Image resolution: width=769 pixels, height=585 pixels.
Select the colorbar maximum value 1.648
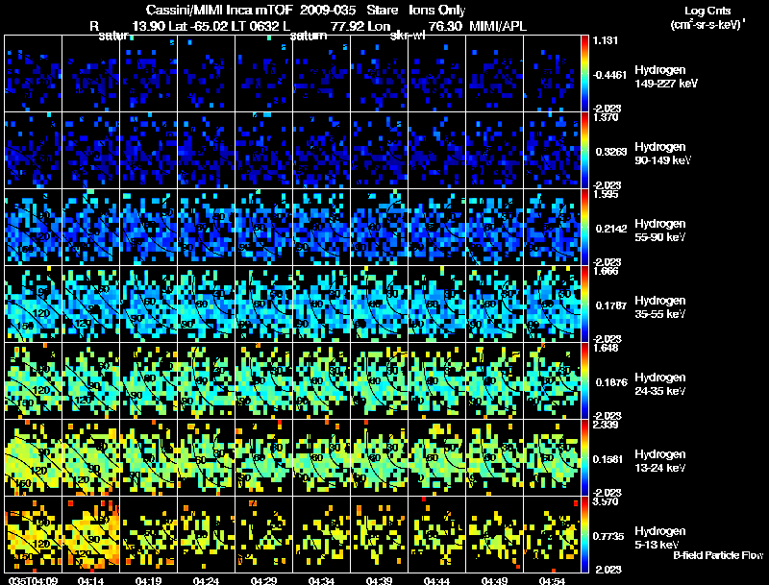coord(606,348)
